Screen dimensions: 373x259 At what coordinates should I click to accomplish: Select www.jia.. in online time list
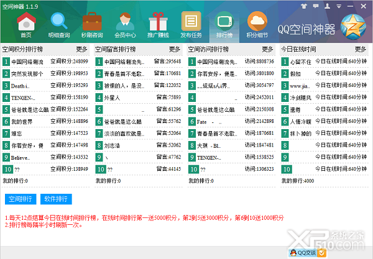point(300,86)
